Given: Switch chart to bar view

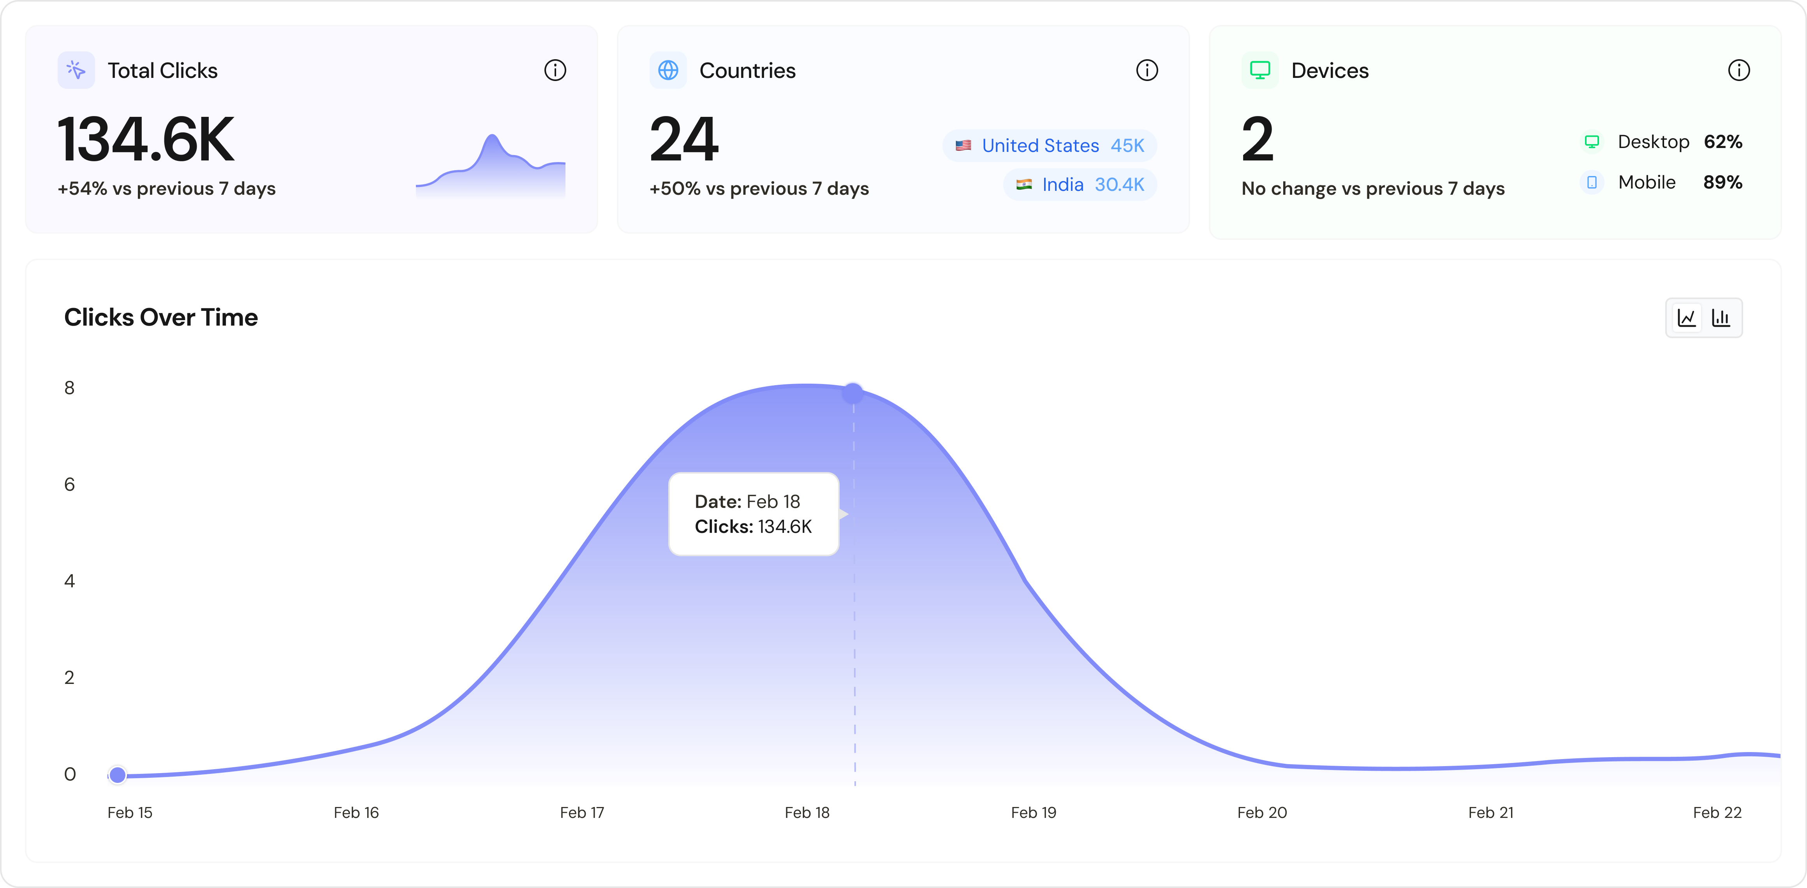Looking at the screenshot, I should (x=1721, y=318).
